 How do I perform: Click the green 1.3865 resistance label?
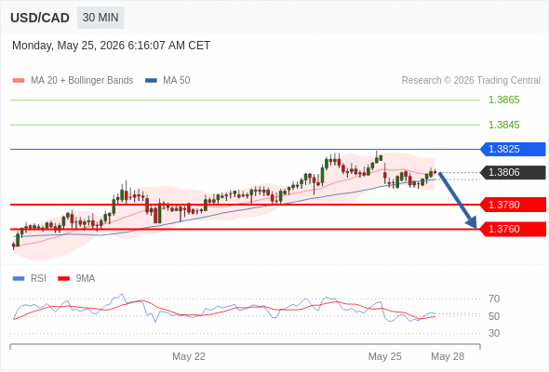click(x=503, y=100)
